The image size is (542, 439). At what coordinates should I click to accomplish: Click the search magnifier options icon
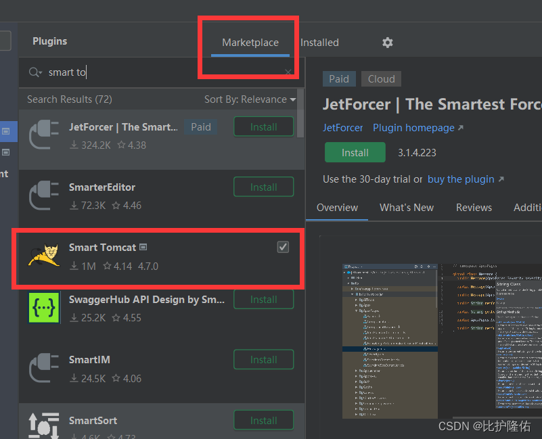pyautogui.click(x=35, y=72)
